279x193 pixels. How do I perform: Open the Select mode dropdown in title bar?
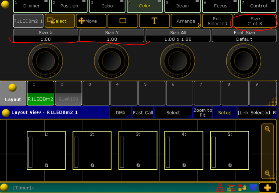173,112
